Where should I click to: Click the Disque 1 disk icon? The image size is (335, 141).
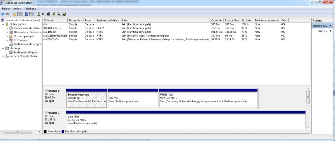[x=47, y=113]
